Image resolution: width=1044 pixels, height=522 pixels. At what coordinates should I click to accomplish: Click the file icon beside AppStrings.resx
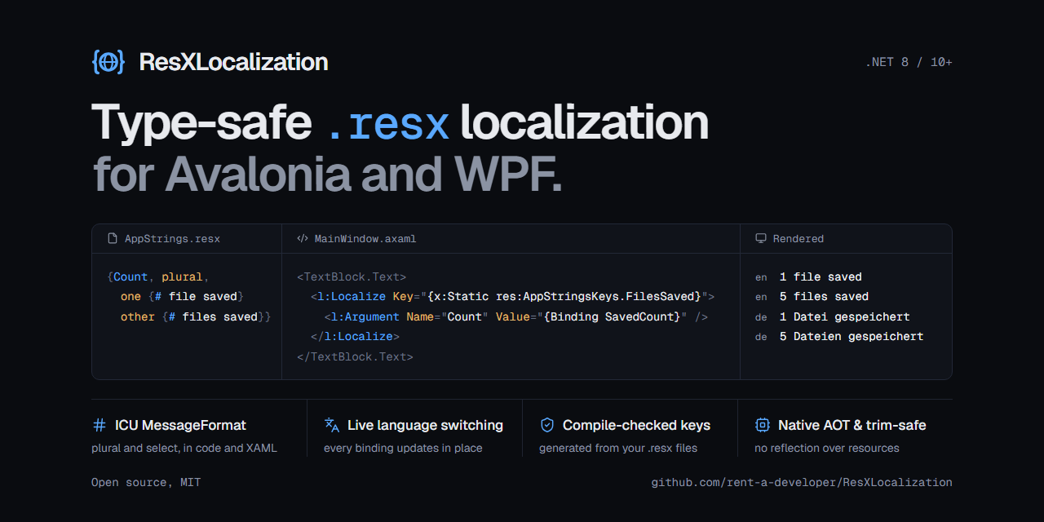pyautogui.click(x=113, y=239)
